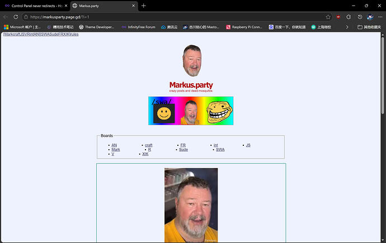Click the user profile avatar icon
The image size is (386, 243).
point(370,17)
